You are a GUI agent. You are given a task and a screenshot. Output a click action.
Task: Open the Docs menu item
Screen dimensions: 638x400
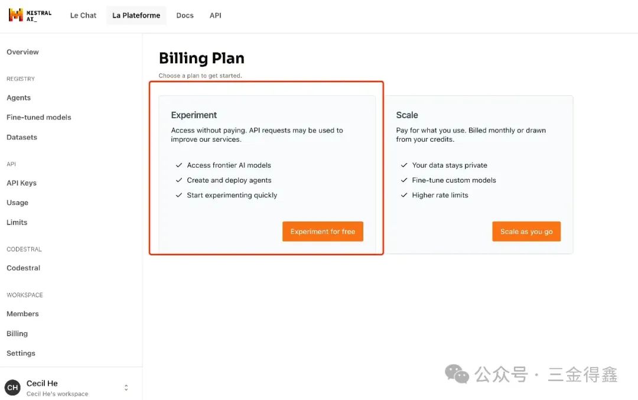[x=185, y=15]
